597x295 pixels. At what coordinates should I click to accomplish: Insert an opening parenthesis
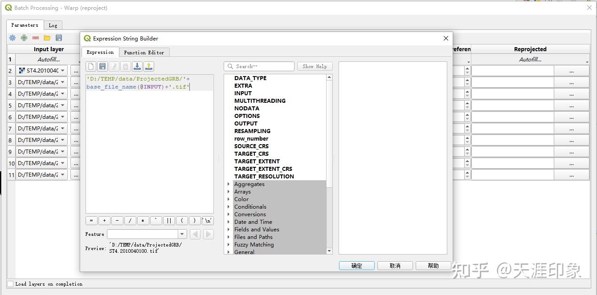coord(182,221)
